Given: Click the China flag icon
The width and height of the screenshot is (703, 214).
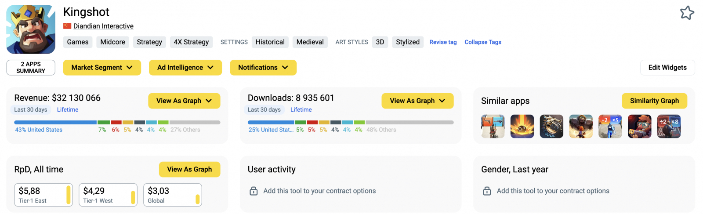Looking at the screenshot, I should point(67,26).
